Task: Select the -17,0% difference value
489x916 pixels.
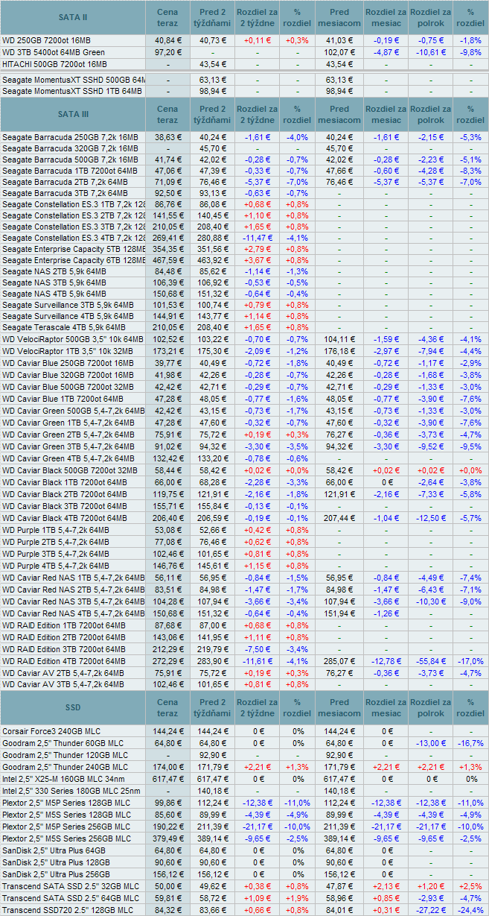Action: tap(470, 661)
